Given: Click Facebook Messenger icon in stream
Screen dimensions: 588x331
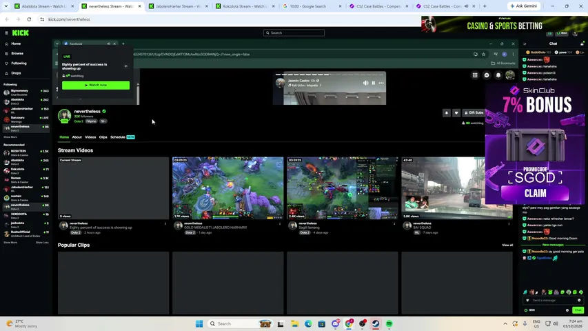Looking at the screenshot, I should [487, 75].
